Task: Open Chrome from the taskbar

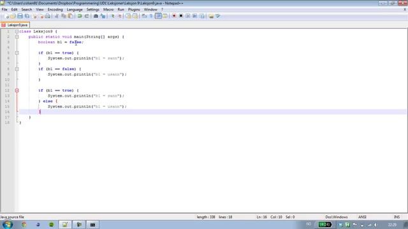Action: pyautogui.click(x=24, y=225)
